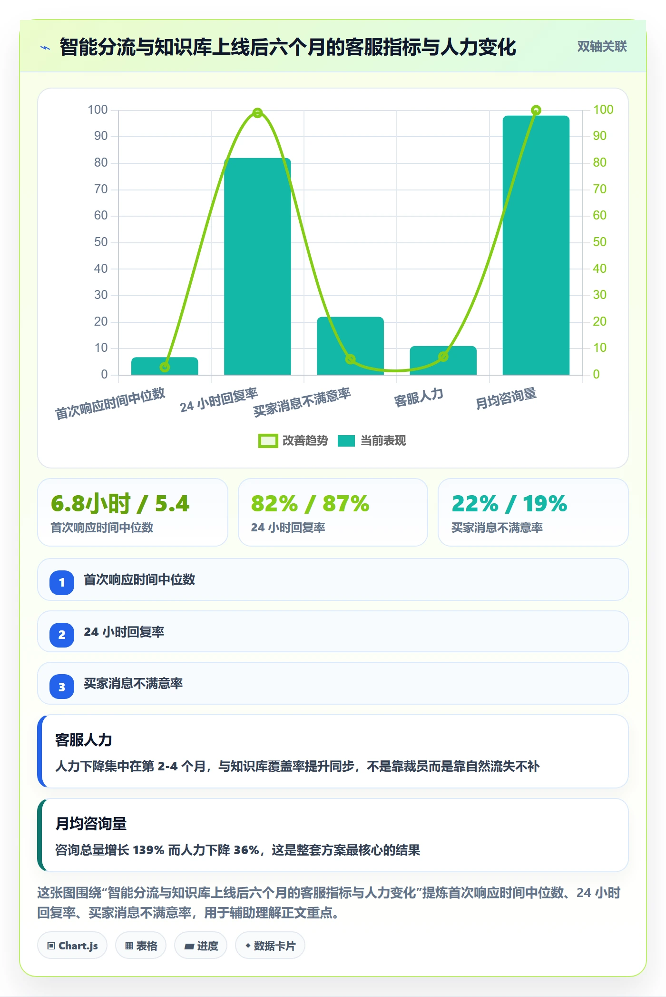Click the line point atop the 月均咨询量 bar
The width and height of the screenshot is (666, 997).
536,110
